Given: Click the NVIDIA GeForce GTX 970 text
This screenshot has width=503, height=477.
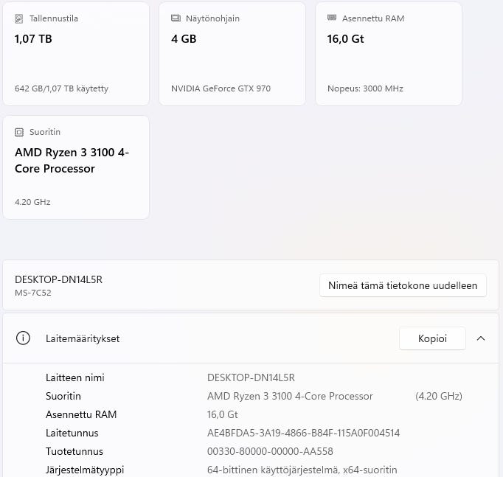Looking at the screenshot, I should coord(221,88).
